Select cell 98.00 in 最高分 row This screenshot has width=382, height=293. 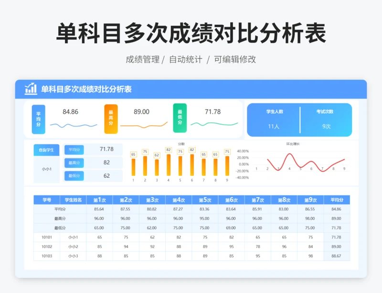pyautogui.click(x=310, y=218)
